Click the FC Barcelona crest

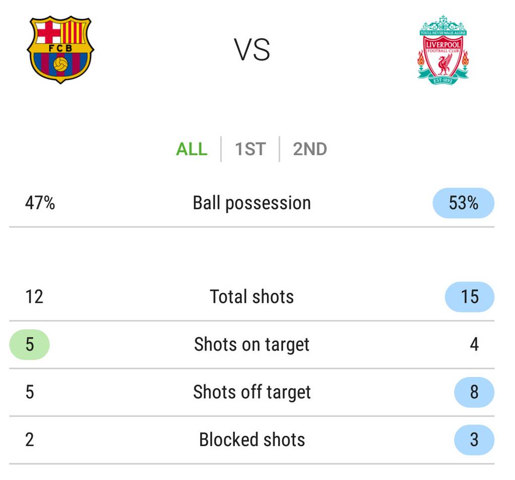tap(60, 50)
